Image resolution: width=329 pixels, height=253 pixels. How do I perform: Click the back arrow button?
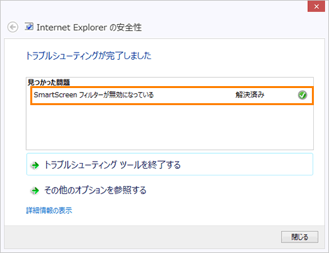click(x=13, y=27)
